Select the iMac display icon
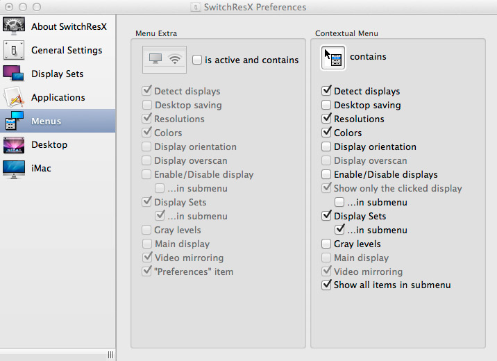The image size is (497, 361). coord(14,168)
